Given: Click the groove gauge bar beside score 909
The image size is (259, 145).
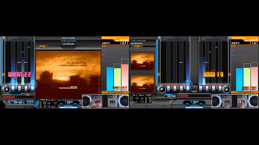Looking at the screenshot, I should pyautogui.click(x=194, y=96).
